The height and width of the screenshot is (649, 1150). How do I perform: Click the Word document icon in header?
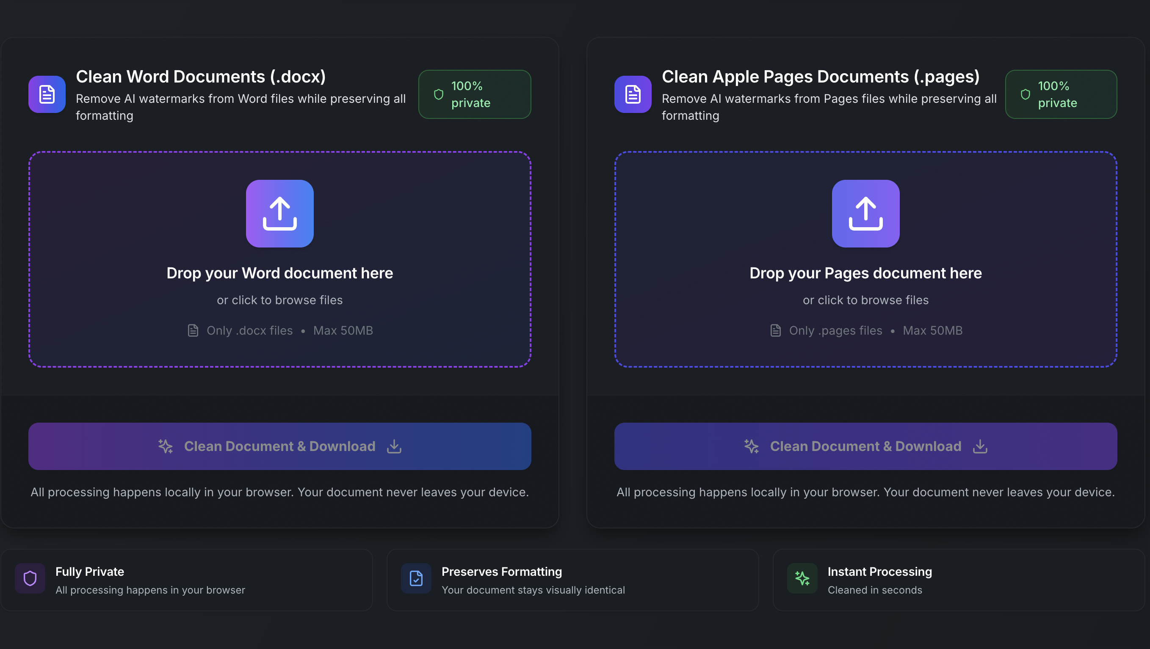[47, 94]
